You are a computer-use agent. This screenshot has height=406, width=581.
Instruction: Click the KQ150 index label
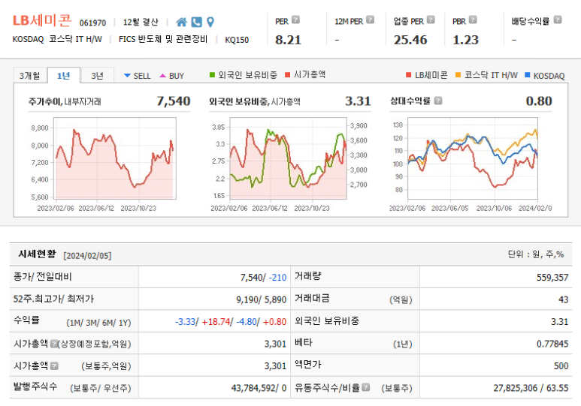[x=237, y=40]
